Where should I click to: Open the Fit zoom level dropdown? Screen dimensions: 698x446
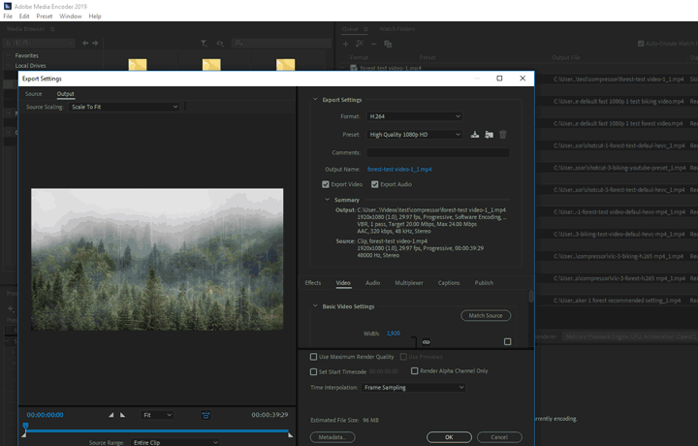pyautogui.click(x=157, y=415)
